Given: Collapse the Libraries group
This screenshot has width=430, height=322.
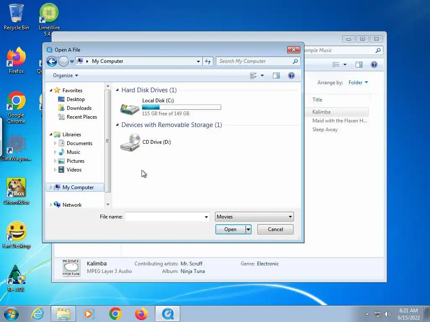Looking at the screenshot, I should [51, 135].
